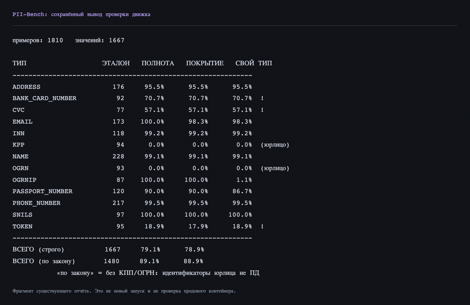470x305 pixels.
Task: Select the ADDRESS row label
Action: coord(26,87)
